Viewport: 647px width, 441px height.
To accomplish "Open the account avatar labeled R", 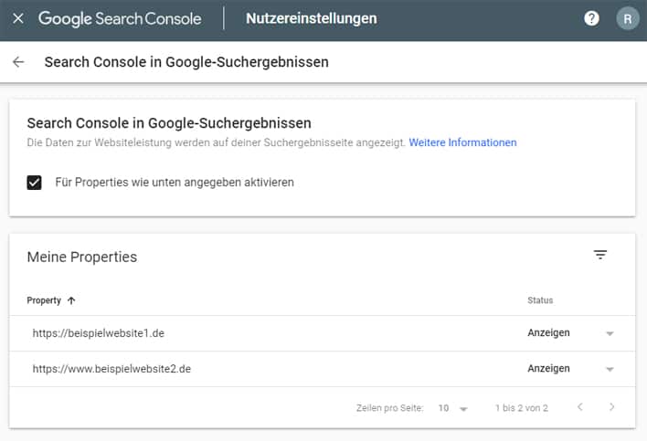I will 627,18.
